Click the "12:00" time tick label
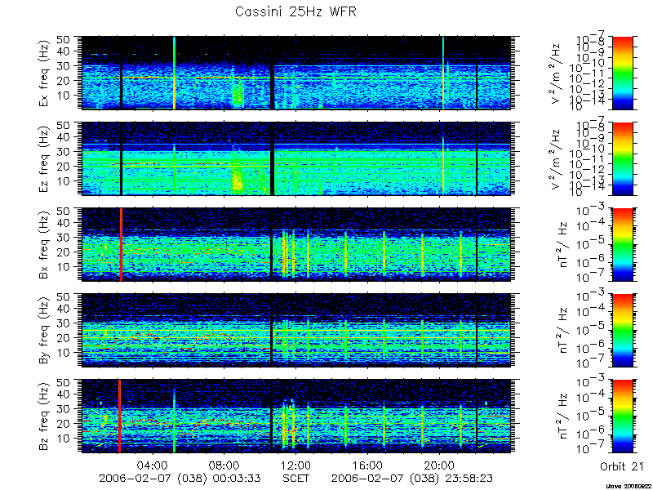 tap(296, 465)
